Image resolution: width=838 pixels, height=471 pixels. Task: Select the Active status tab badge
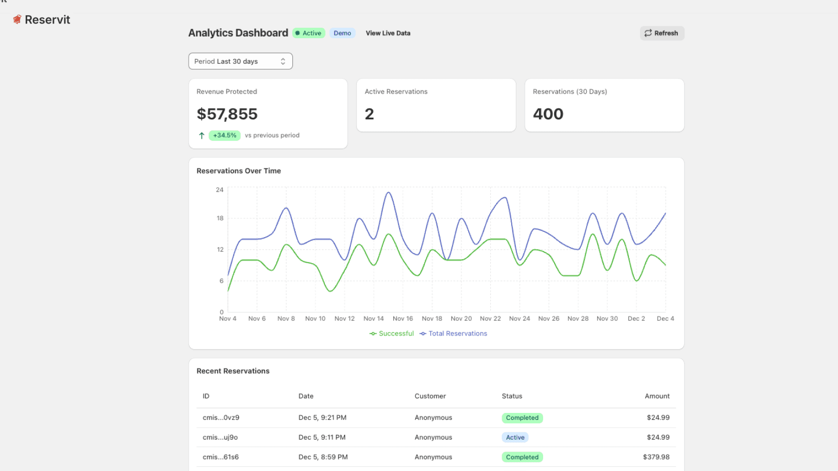pos(308,33)
